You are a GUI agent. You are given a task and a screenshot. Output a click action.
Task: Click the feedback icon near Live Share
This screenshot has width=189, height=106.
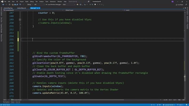point(186,5)
